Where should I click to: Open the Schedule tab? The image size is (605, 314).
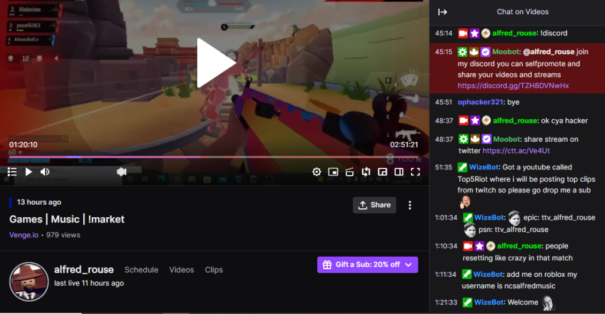click(x=141, y=270)
